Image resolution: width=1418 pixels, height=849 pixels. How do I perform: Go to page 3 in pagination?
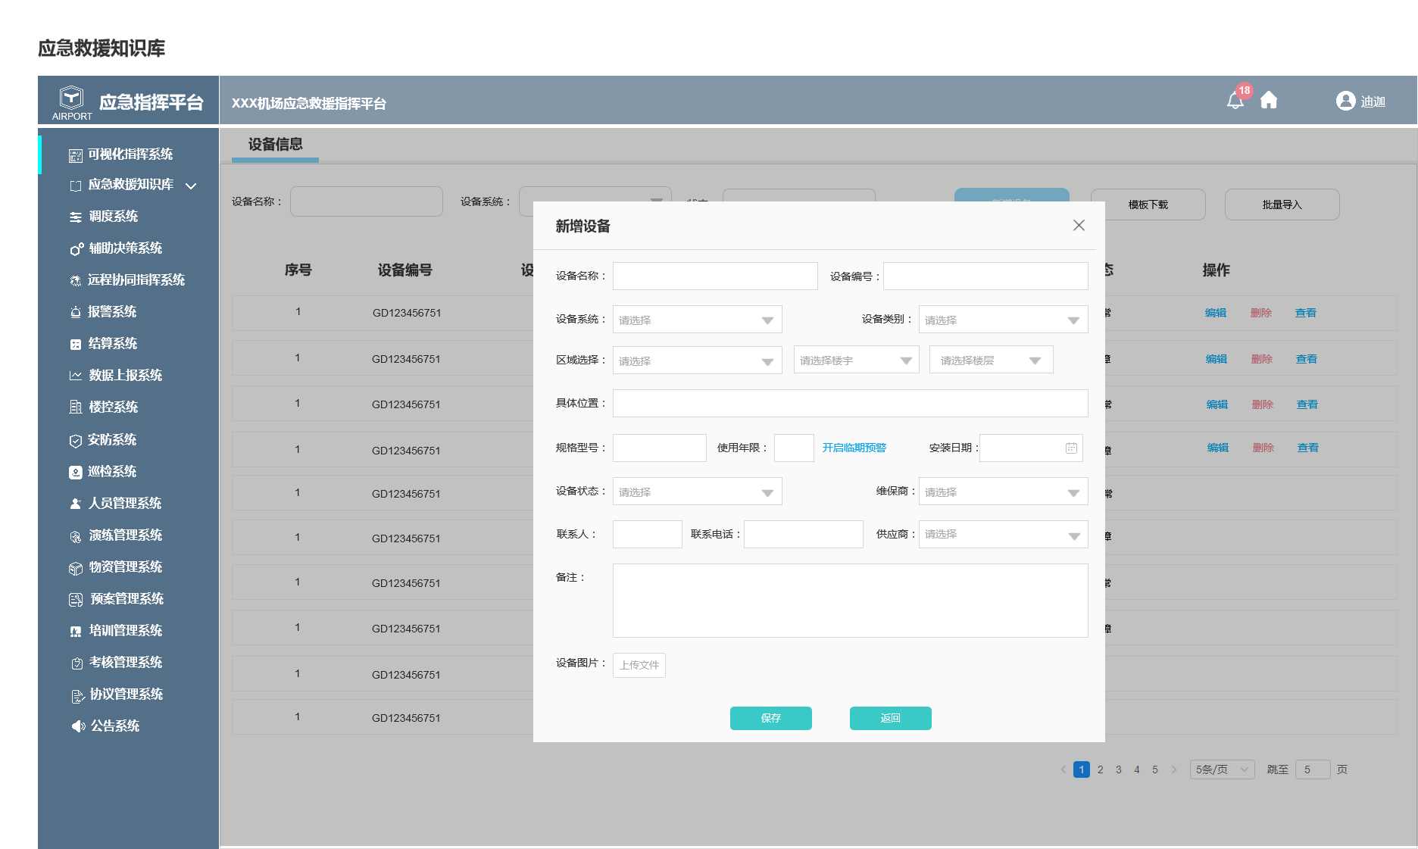[1118, 769]
